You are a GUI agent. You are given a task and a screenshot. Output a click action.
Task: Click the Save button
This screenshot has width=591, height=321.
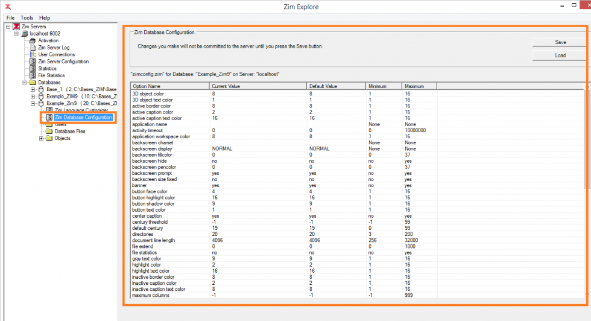pyautogui.click(x=560, y=42)
